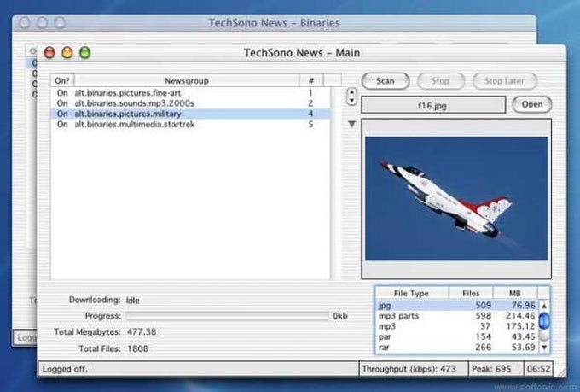Click the Total Megabytes value 477.38
The image size is (580, 392).
[142, 331]
